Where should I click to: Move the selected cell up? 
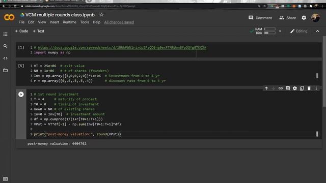(266, 88)
